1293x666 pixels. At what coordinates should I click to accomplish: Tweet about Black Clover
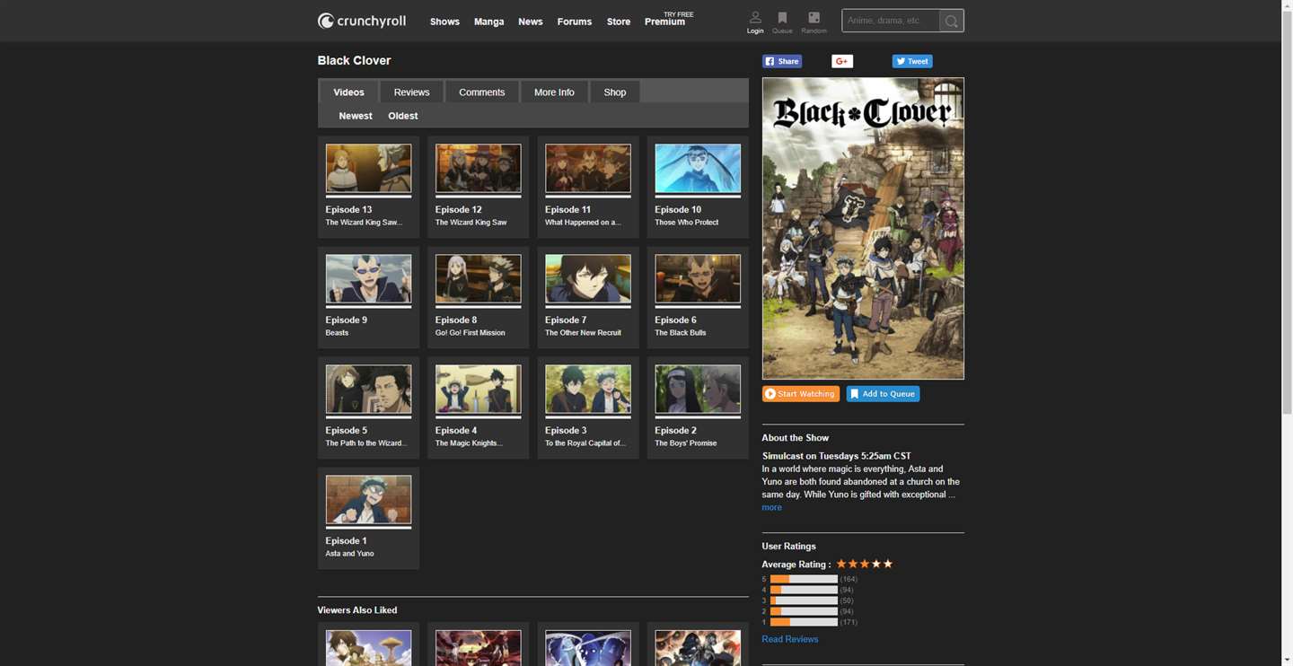pyautogui.click(x=912, y=61)
